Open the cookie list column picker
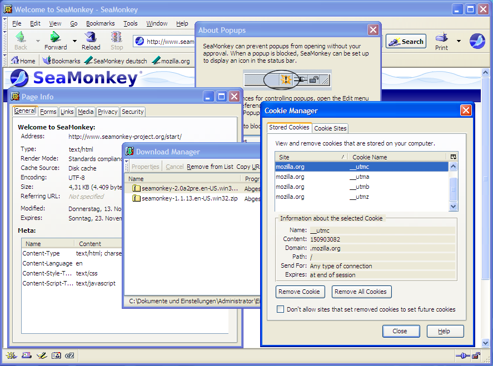This screenshot has height=366, width=493. point(453,157)
